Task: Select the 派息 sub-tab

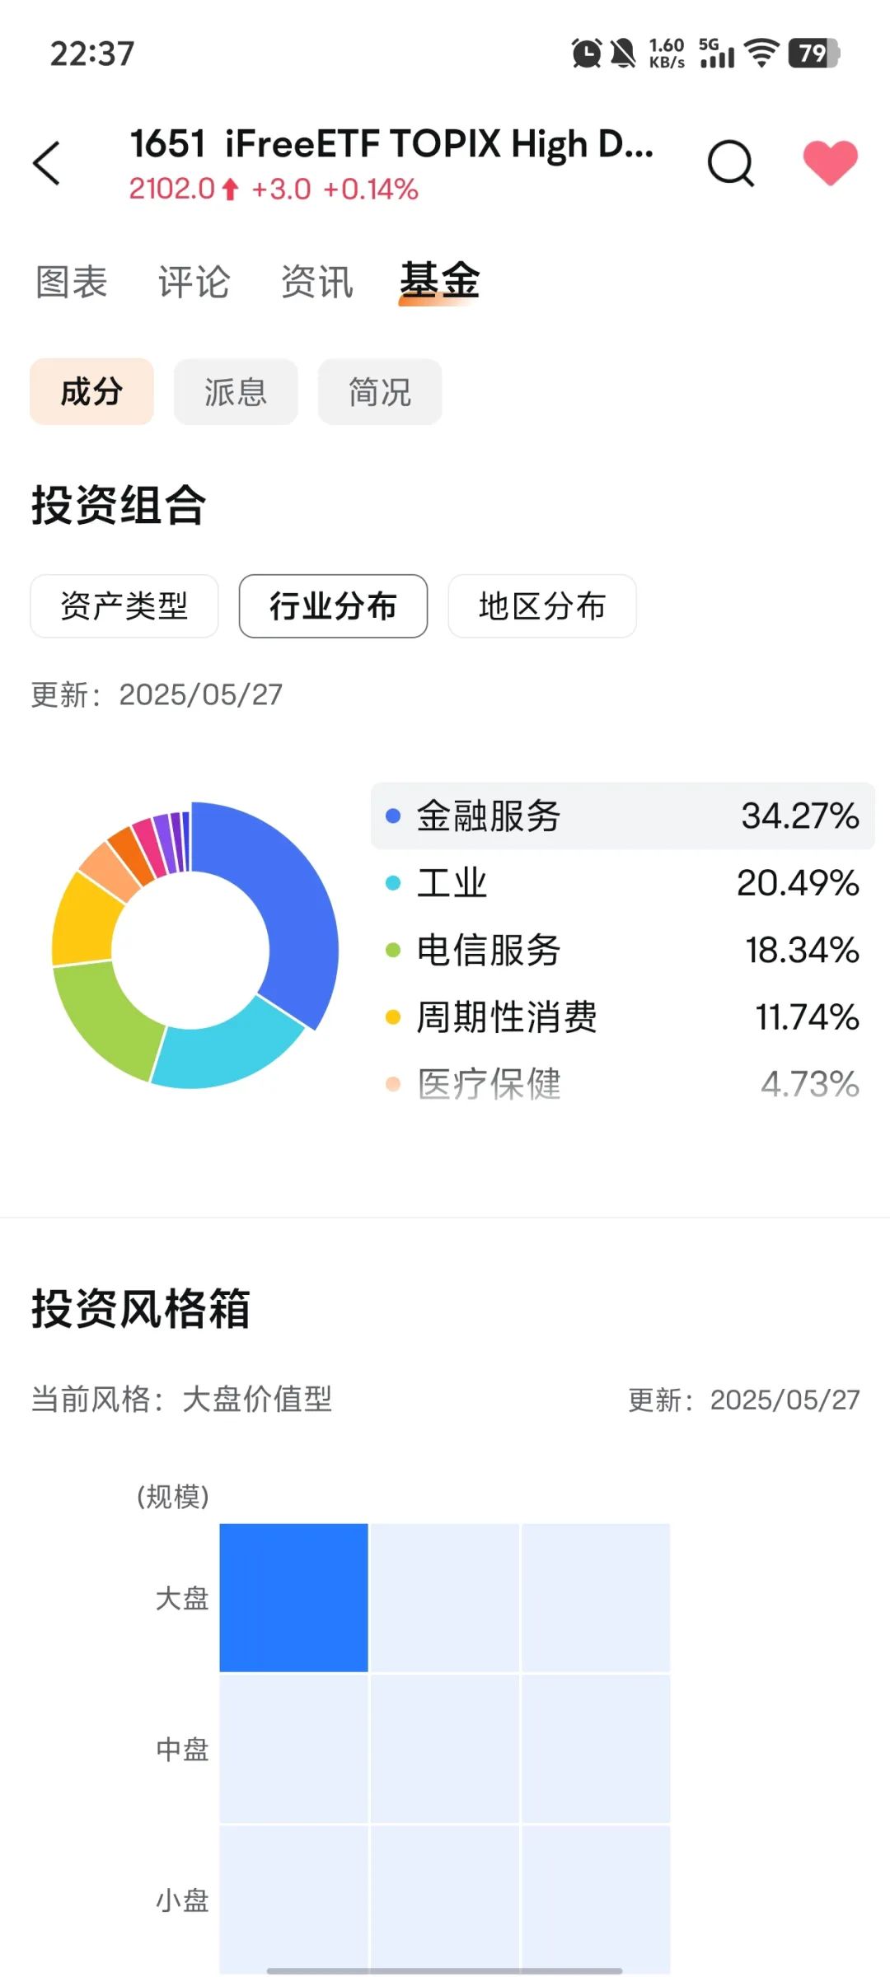Action: pos(236,392)
